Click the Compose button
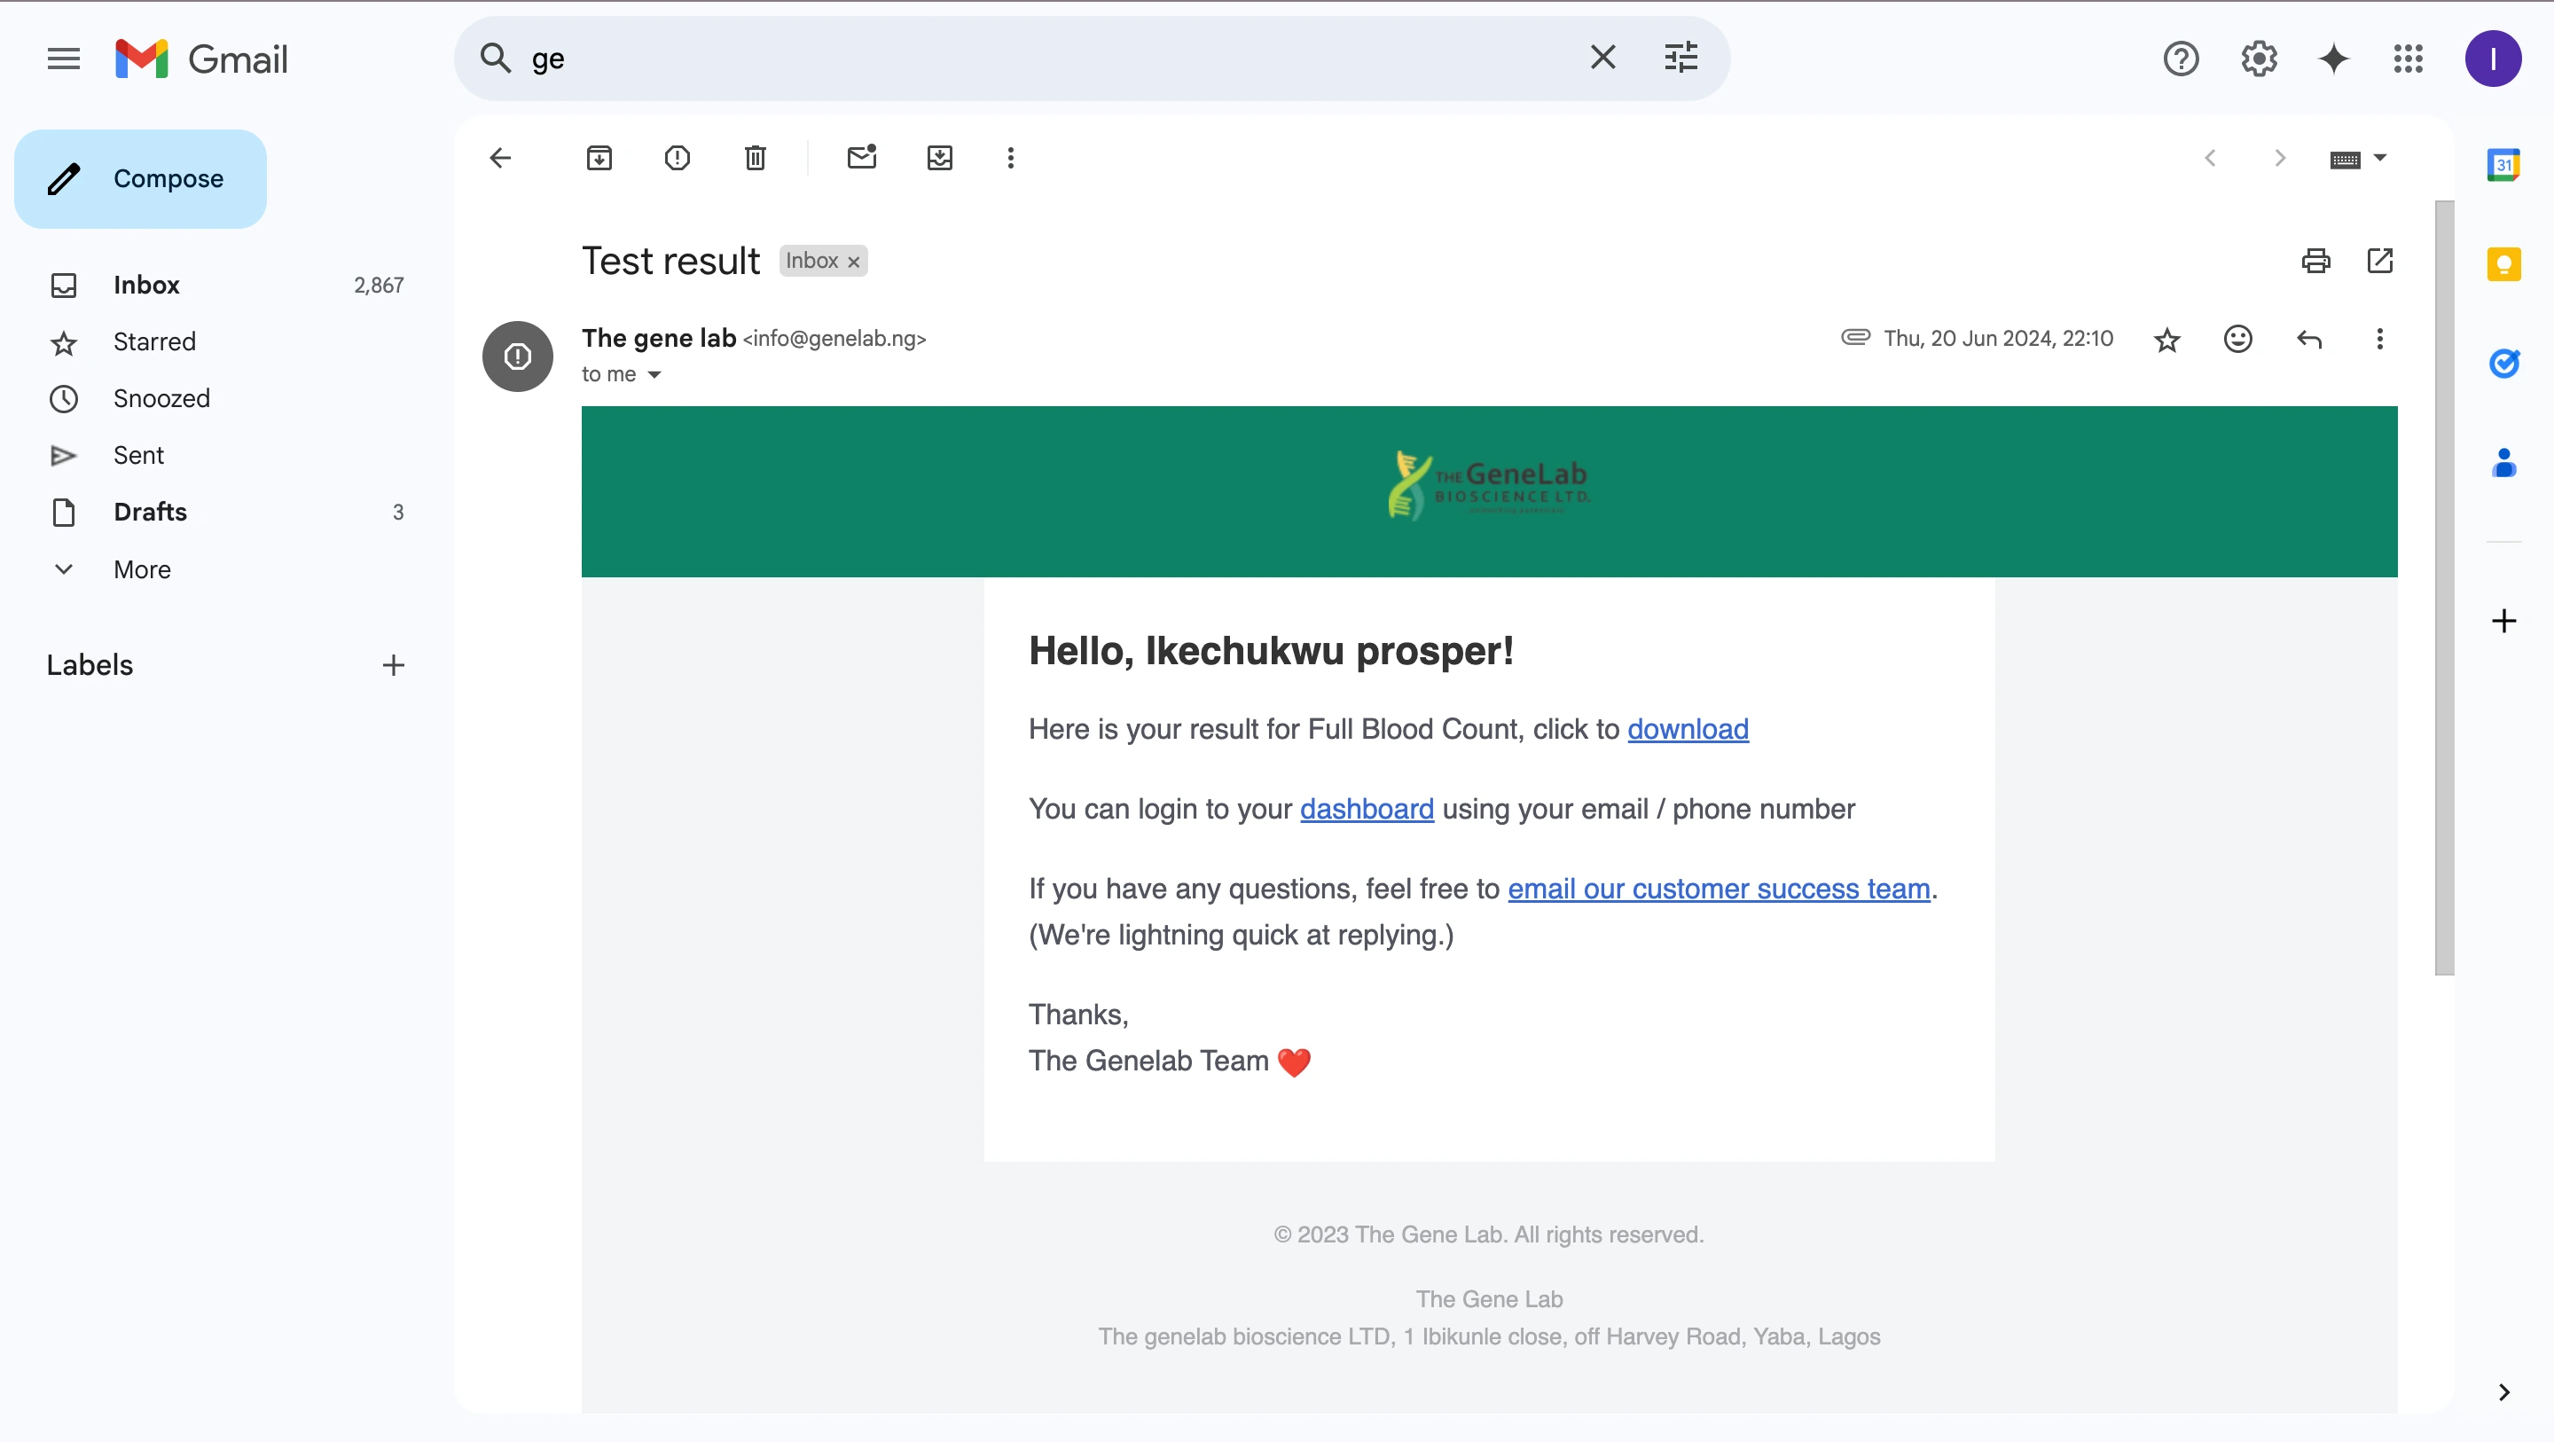Viewport: 2554px width, 1442px height. click(x=141, y=178)
